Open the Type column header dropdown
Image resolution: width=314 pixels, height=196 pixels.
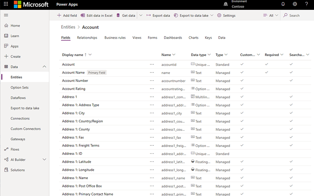pos(226,54)
